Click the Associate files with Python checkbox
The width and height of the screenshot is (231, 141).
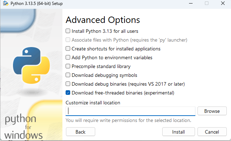click(x=68, y=40)
